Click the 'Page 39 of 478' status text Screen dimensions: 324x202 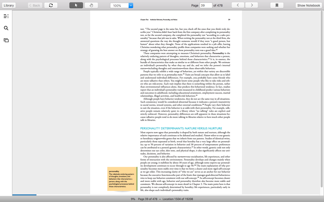tap(148, 199)
